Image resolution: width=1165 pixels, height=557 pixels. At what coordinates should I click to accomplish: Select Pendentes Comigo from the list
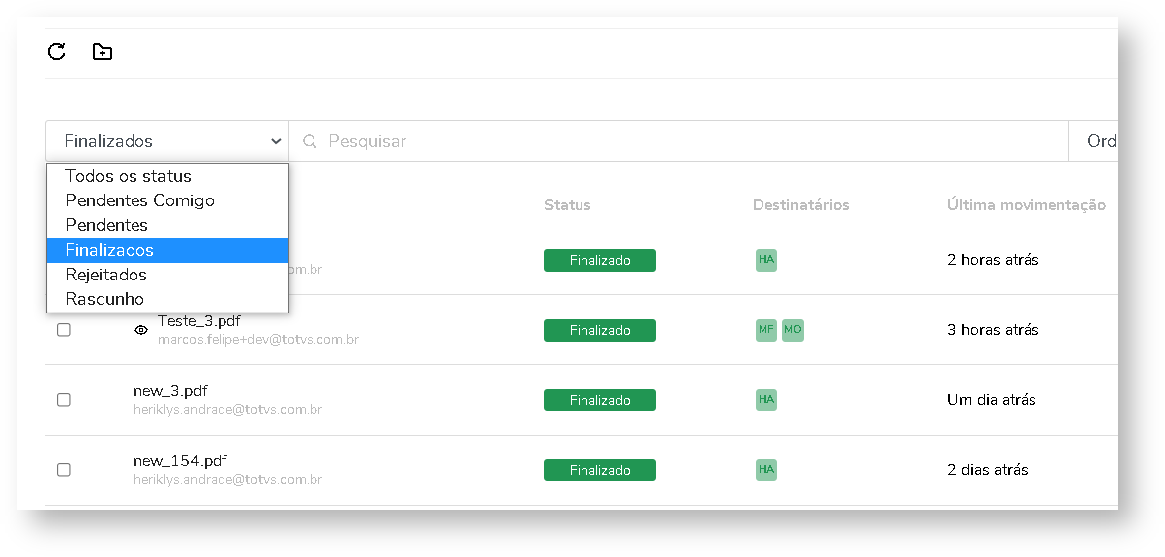pyautogui.click(x=139, y=200)
